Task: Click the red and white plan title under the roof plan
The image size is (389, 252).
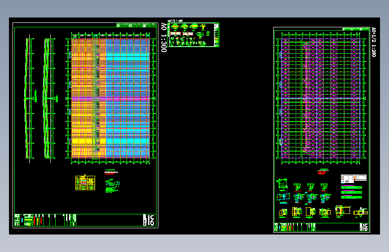Action: (111, 172)
